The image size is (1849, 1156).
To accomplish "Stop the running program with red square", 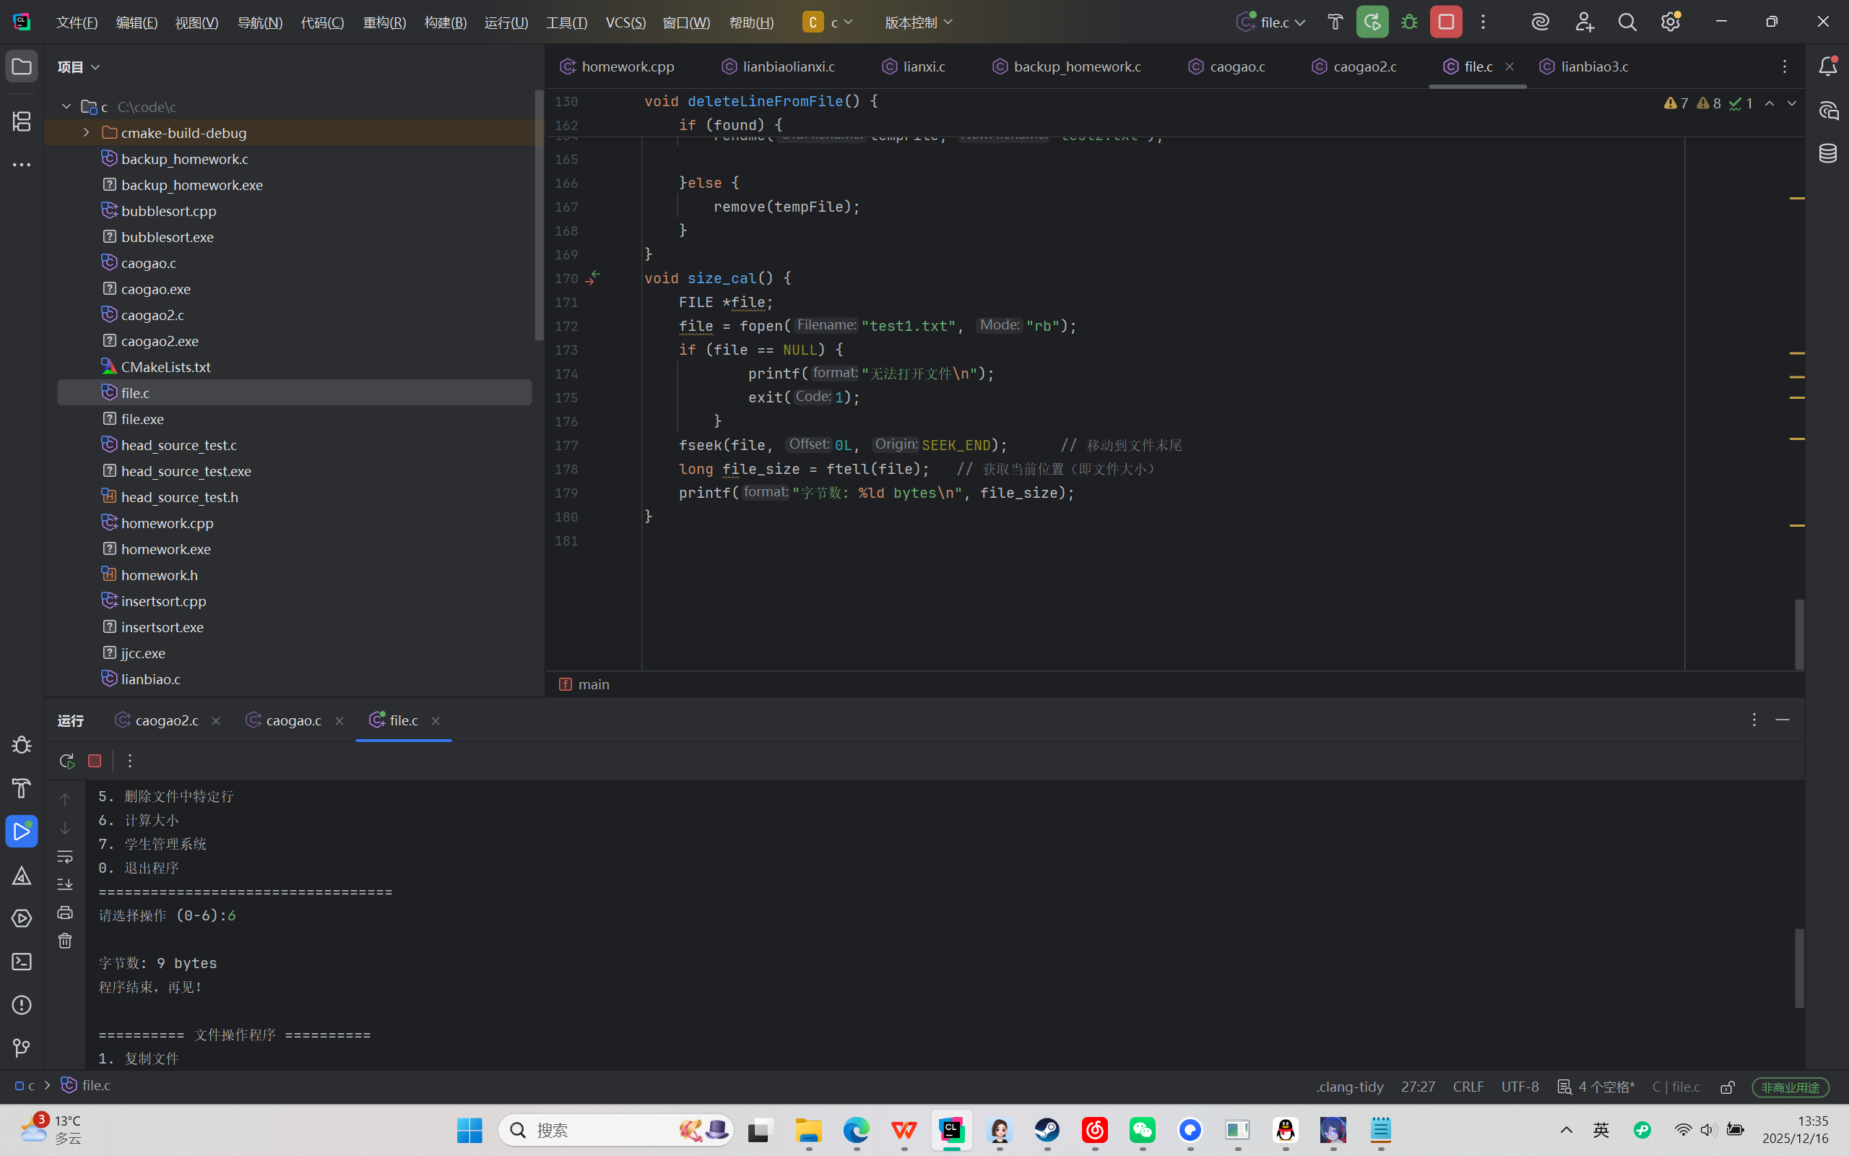I will click(x=1445, y=22).
